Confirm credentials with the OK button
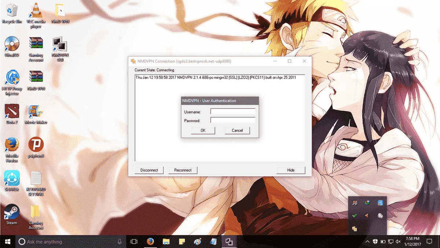The image size is (440, 248). click(203, 130)
